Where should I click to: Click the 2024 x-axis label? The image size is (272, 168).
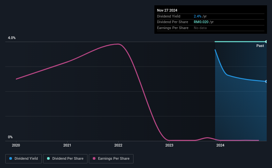pos(220,145)
